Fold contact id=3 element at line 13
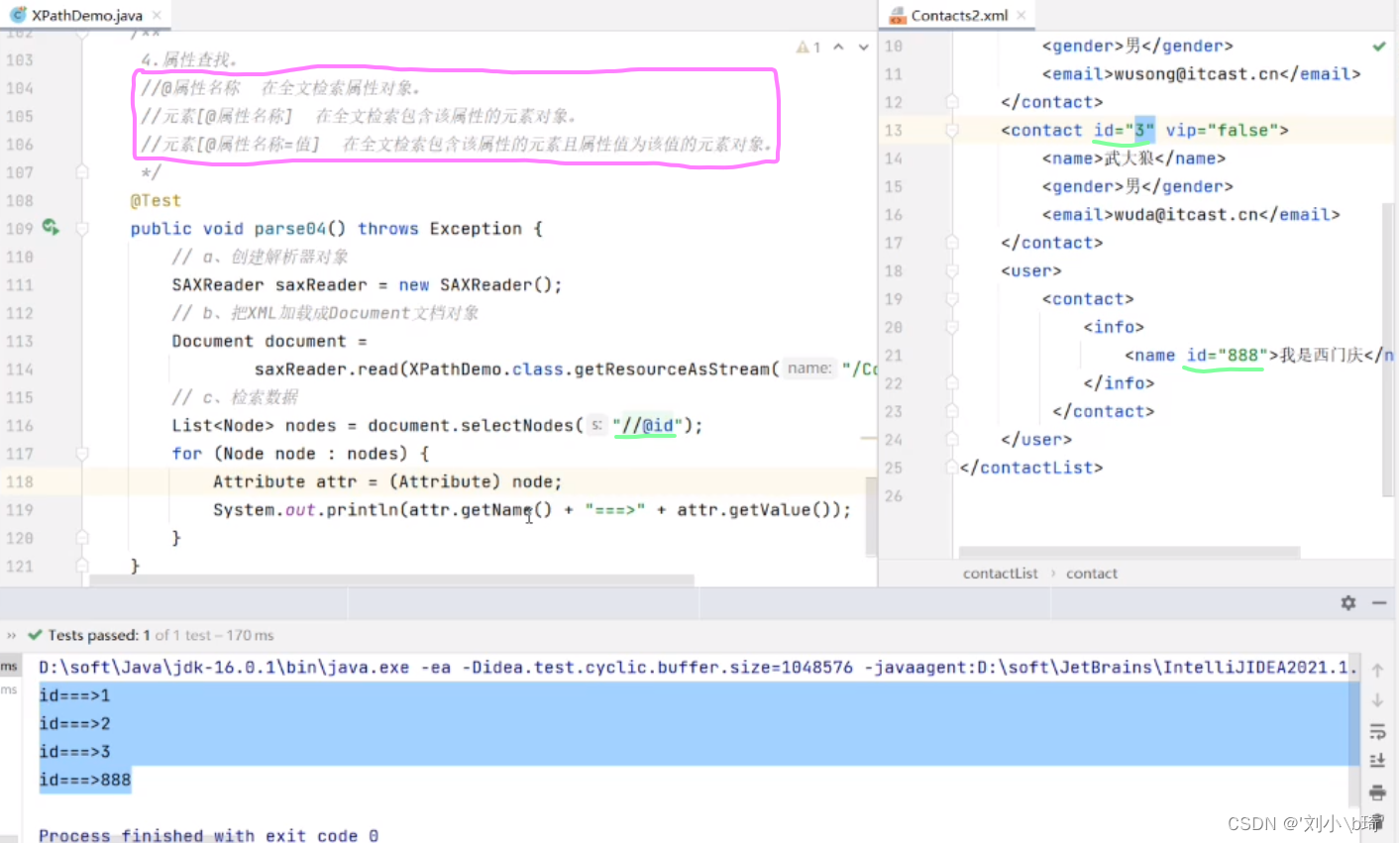Viewport: 1399px width, 843px height. [x=951, y=130]
